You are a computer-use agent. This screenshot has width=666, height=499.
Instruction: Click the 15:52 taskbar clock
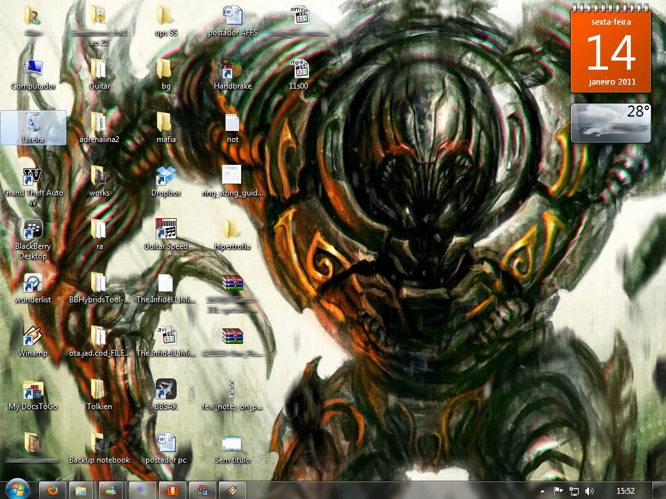pos(625,491)
